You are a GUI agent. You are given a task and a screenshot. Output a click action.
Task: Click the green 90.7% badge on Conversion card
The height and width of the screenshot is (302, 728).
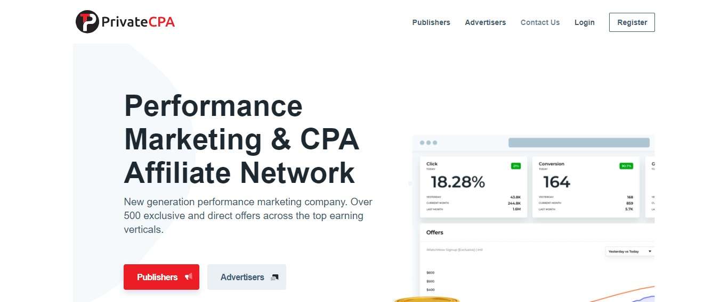coord(626,166)
